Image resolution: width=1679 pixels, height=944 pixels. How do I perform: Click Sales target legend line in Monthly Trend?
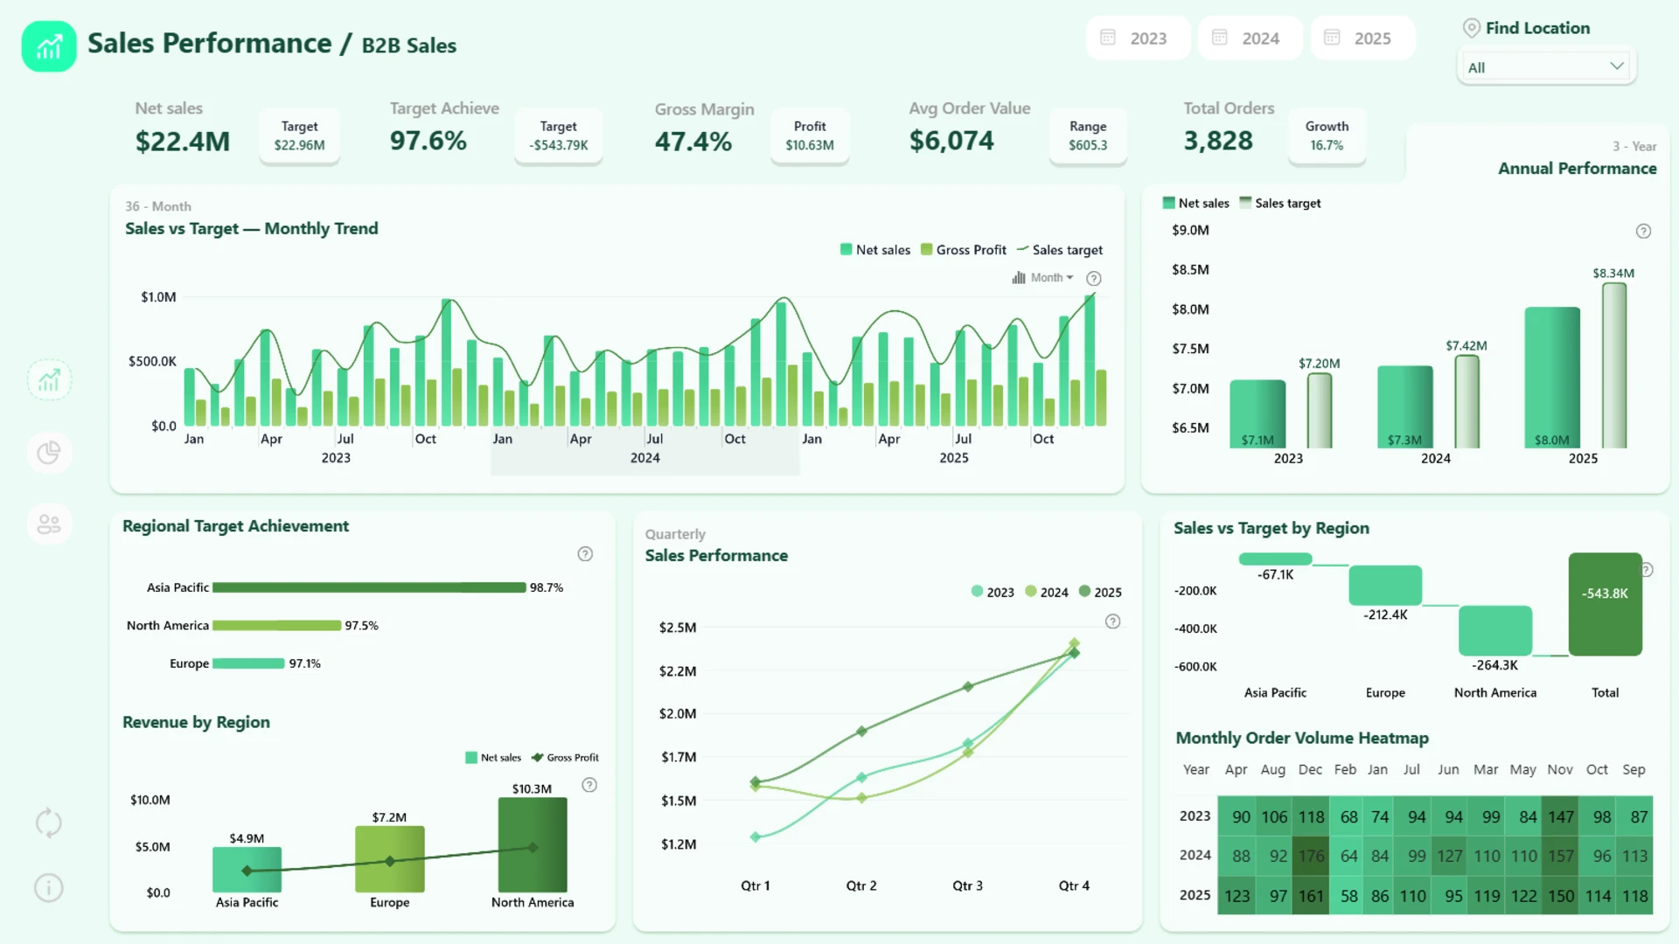[1022, 250]
